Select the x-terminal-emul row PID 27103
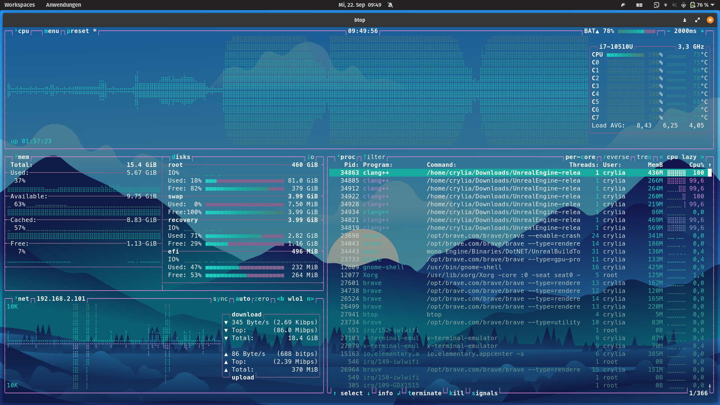Screen dimensions: 720x405 click(x=519, y=338)
